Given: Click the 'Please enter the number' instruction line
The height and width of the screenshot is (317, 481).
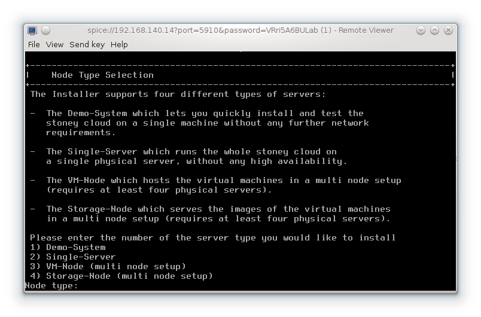Looking at the screenshot, I should pyautogui.click(x=212, y=237).
